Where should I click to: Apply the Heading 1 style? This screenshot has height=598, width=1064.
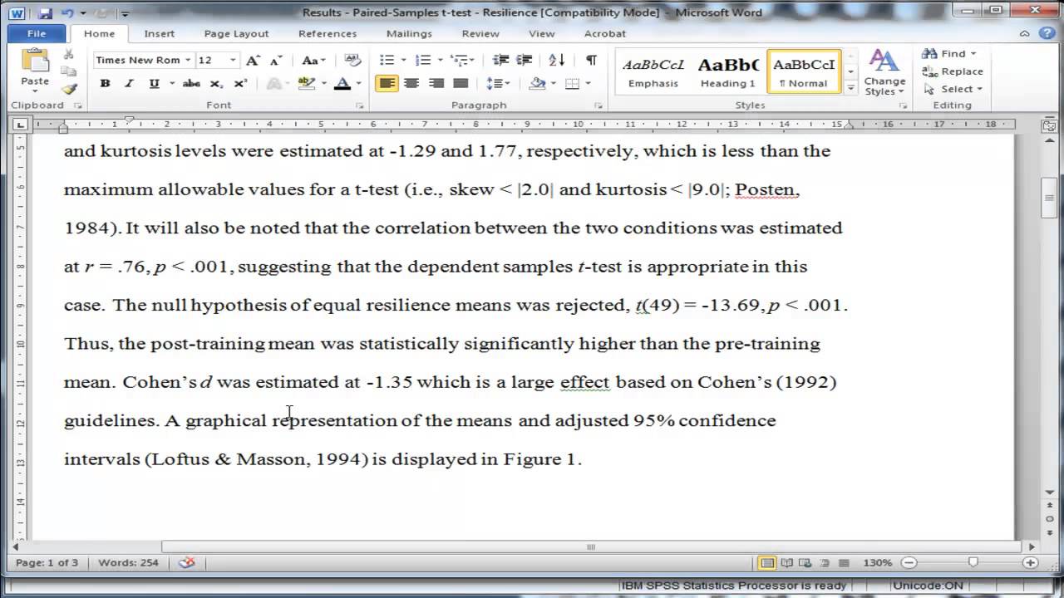[x=727, y=72]
